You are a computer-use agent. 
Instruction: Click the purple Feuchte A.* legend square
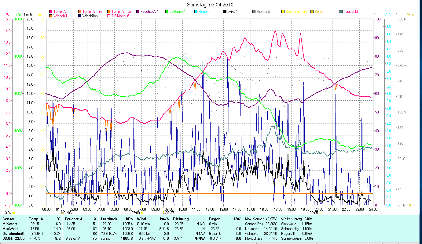(x=138, y=12)
